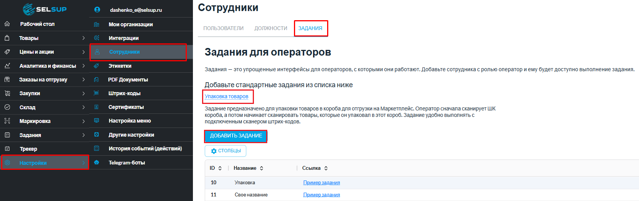Expand the Цены и акции chevron
Image resolution: width=639 pixels, height=201 pixels.
[x=83, y=52]
